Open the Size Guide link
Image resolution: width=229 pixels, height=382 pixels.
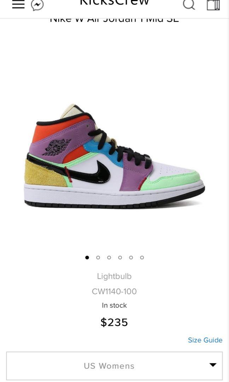click(205, 340)
